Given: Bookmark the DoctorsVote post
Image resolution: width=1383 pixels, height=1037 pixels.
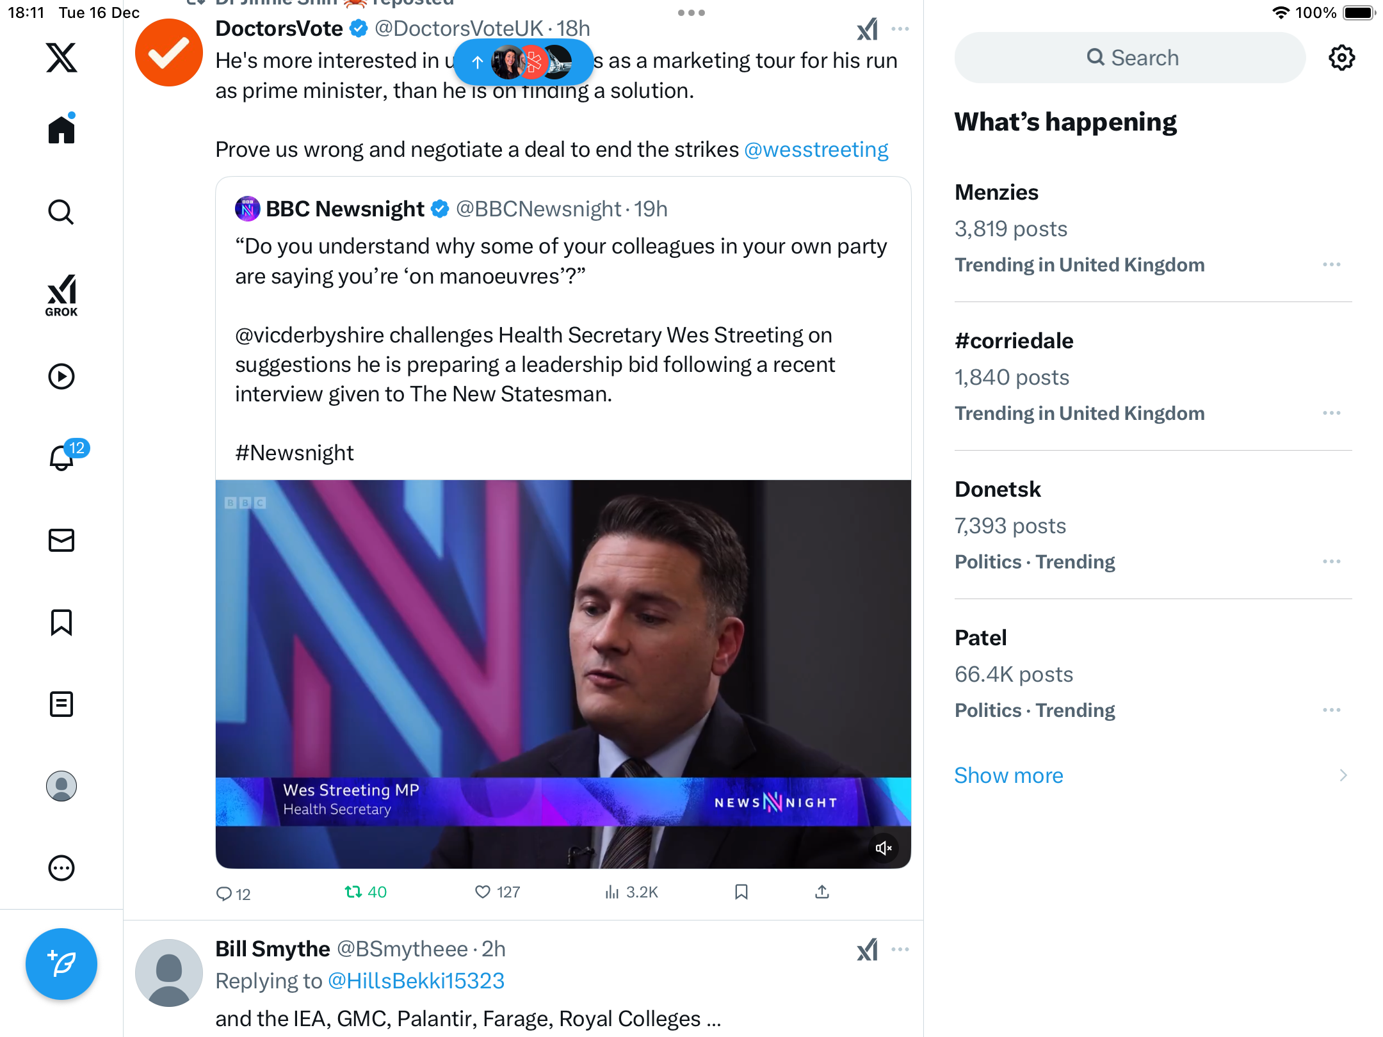Looking at the screenshot, I should [741, 892].
